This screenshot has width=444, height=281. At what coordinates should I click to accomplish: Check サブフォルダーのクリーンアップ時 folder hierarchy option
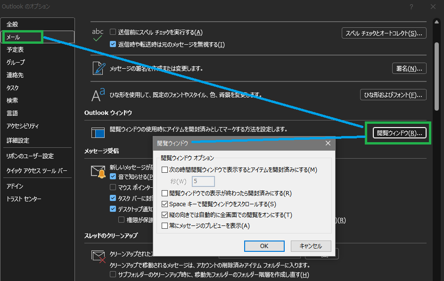click(113, 274)
